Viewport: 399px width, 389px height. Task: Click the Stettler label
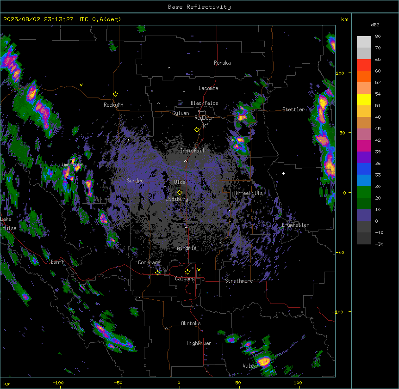(293, 109)
